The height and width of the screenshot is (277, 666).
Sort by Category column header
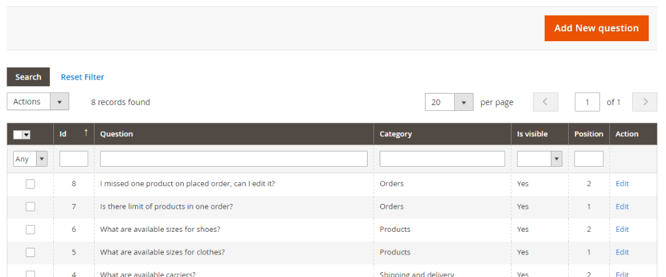tap(396, 134)
